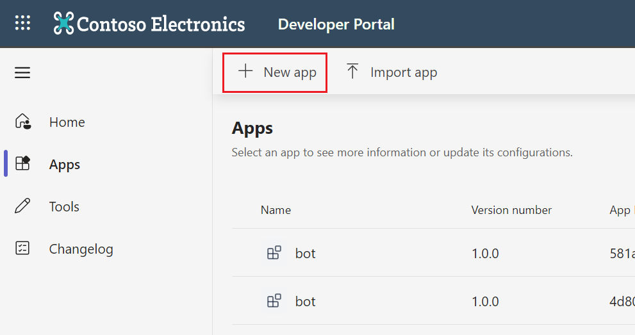Open the second bot app by name
The height and width of the screenshot is (335, 635).
click(306, 302)
